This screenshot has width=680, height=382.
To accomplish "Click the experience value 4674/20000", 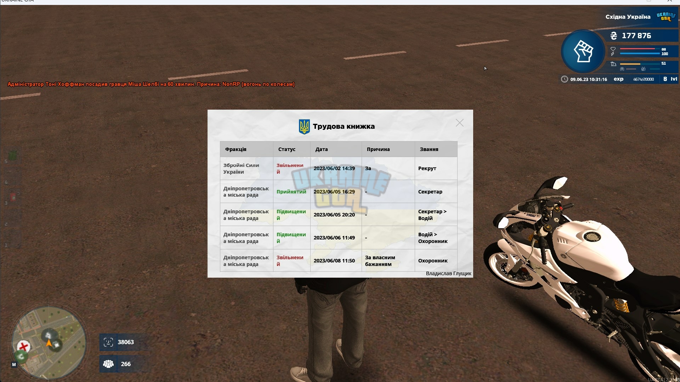I will [x=644, y=79].
